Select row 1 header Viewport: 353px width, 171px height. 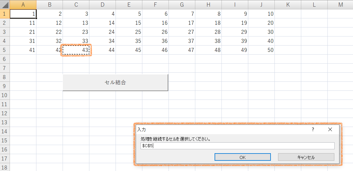pyautogui.click(x=5, y=14)
